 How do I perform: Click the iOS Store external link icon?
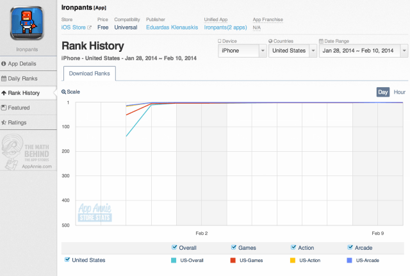click(89, 28)
